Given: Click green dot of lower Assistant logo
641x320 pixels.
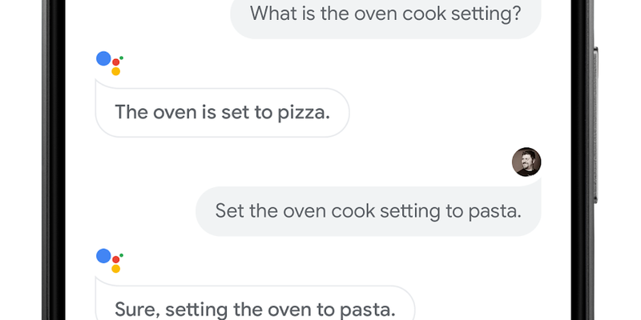Looking at the screenshot, I should click(122, 254).
